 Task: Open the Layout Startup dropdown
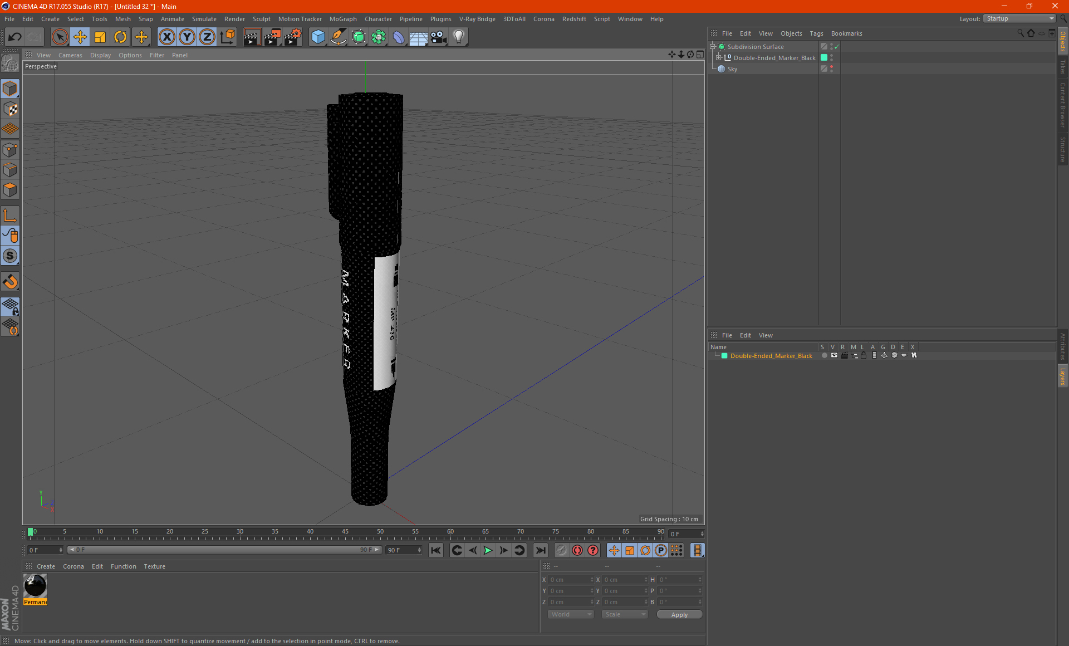tap(1019, 18)
